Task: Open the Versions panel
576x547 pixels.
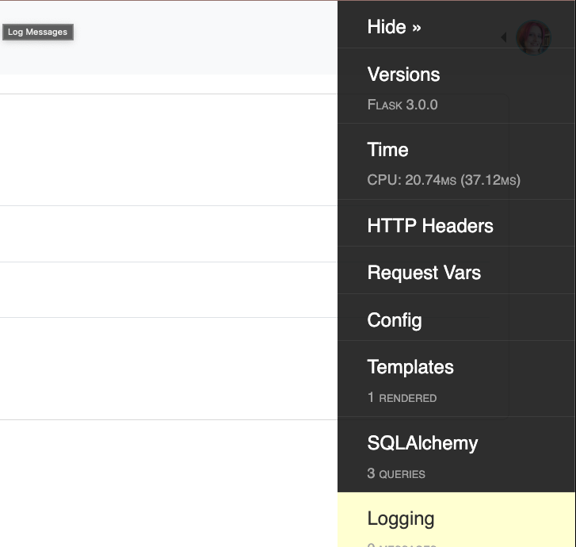Action: (403, 75)
